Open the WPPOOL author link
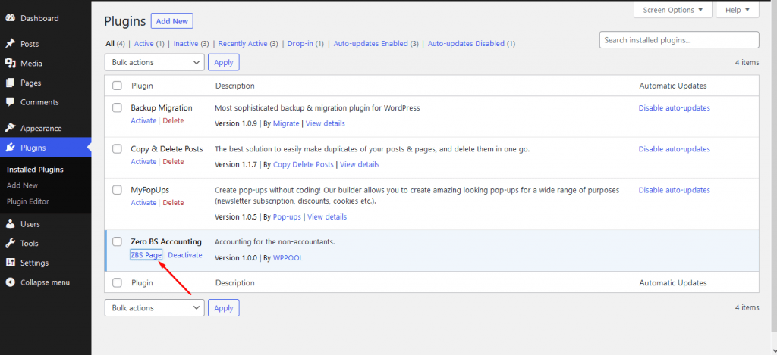The image size is (777, 355). [x=288, y=258]
